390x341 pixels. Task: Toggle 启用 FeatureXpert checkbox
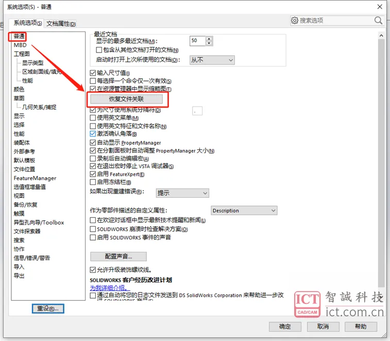coord(93,174)
